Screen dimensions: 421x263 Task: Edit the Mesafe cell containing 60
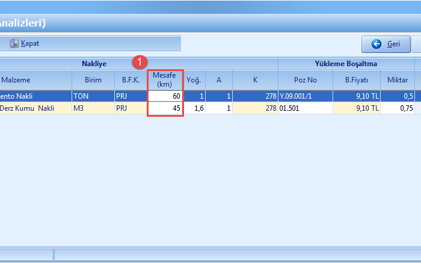[x=165, y=96]
